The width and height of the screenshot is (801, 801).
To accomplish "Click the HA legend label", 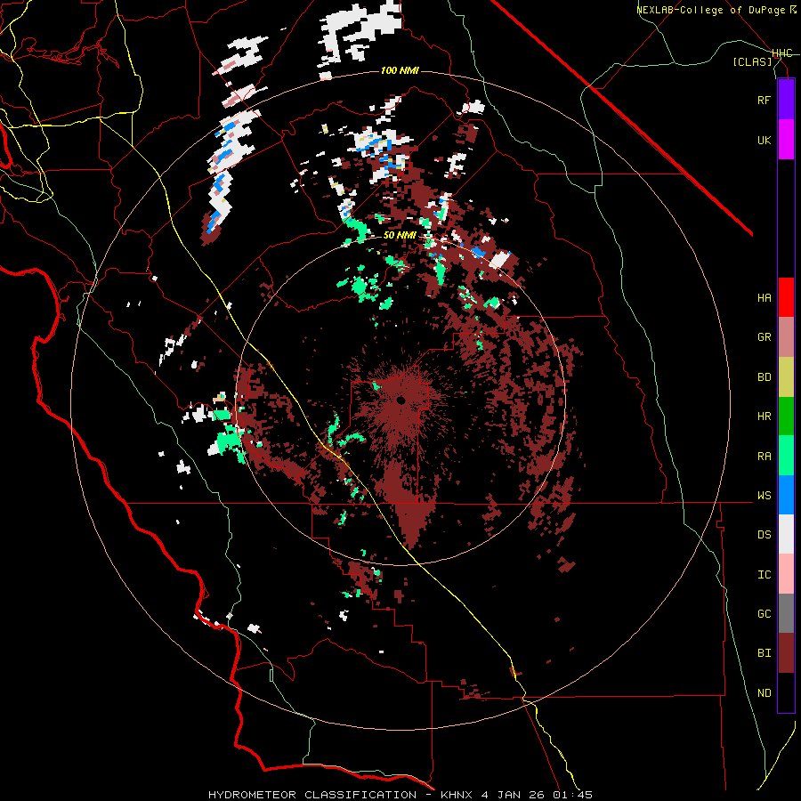I will click(x=764, y=297).
